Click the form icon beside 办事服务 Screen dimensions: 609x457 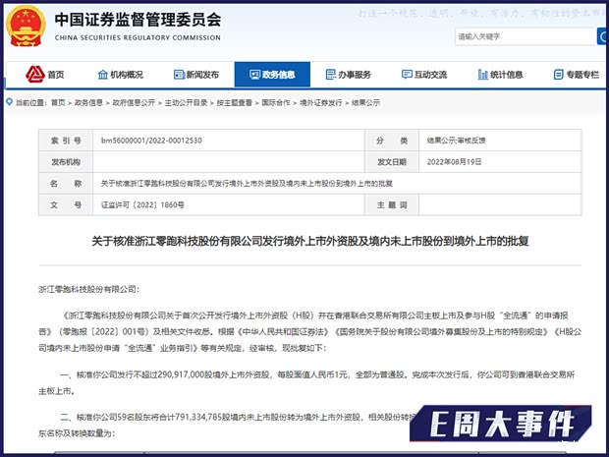pos(330,75)
